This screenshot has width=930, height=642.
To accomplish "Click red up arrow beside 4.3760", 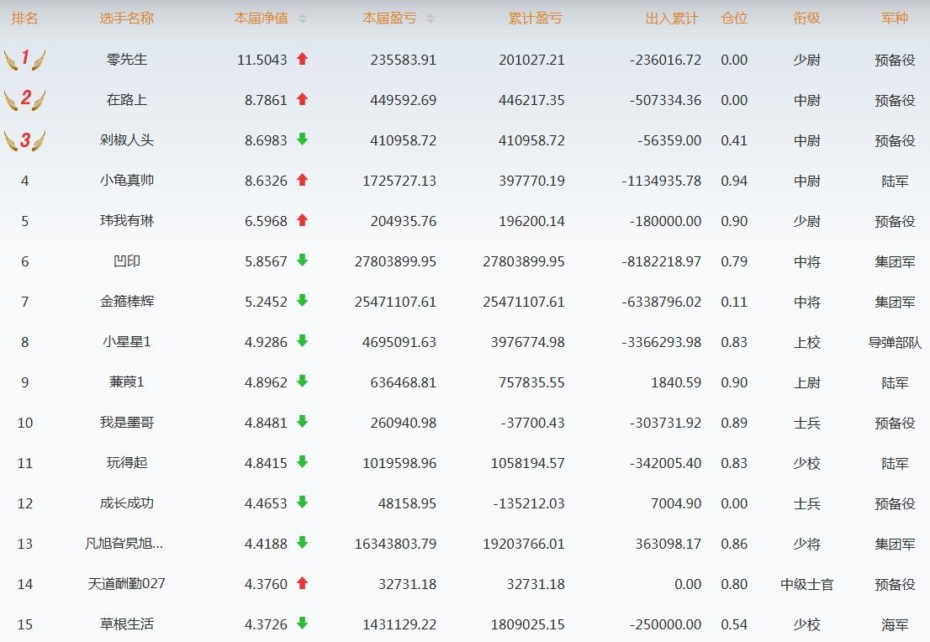I will point(303,583).
